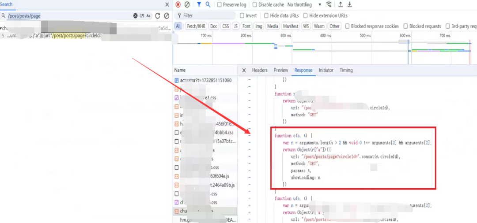The width and height of the screenshot is (477, 223).
Task: Toggle match case search option
Action: pos(148,16)
